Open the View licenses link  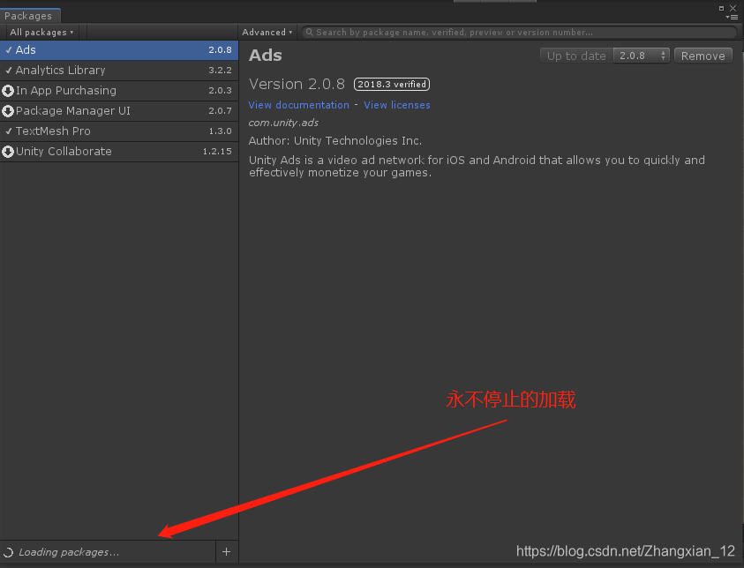[x=397, y=105]
